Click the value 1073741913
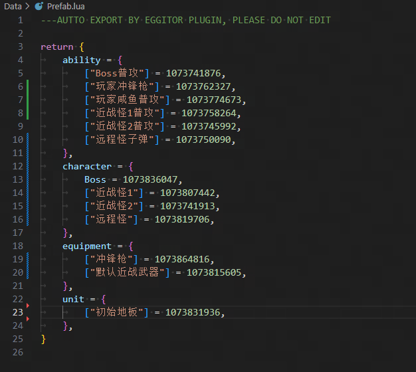Viewport: 416px width, 372px height. coord(187,207)
